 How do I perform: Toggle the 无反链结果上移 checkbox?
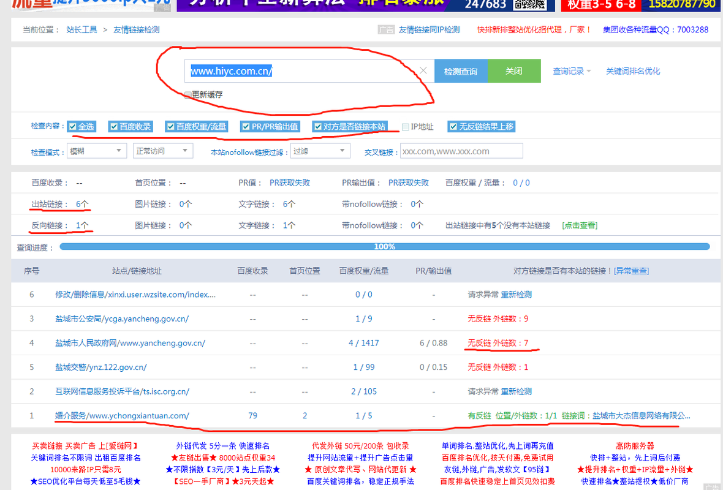[453, 126]
